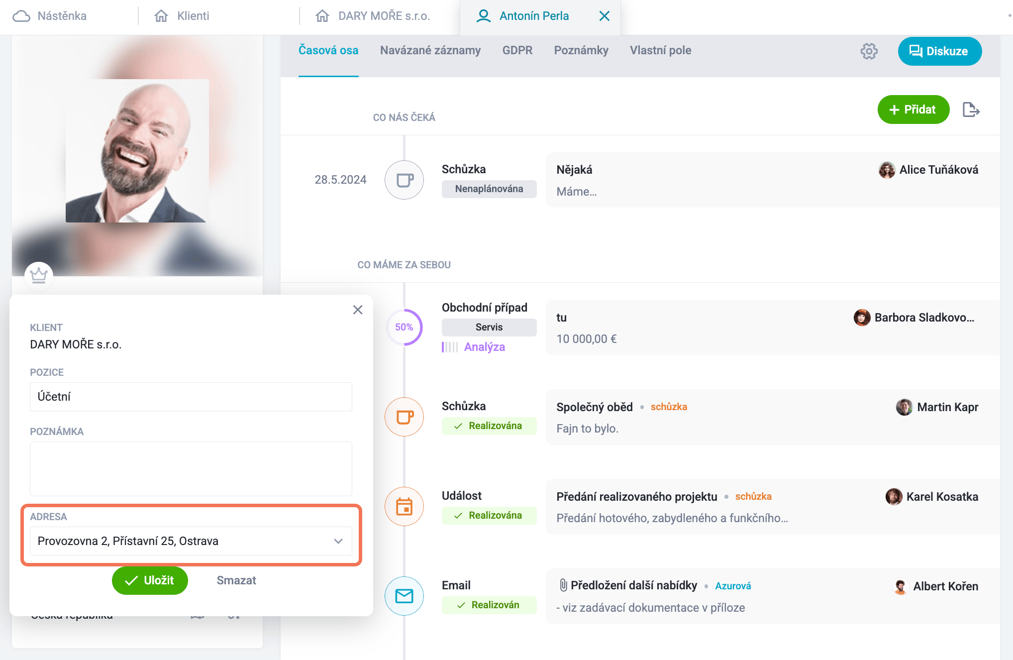Click the DARY MOŘE s.r.o. client name in the popup
The image size is (1013, 660).
pos(76,344)
